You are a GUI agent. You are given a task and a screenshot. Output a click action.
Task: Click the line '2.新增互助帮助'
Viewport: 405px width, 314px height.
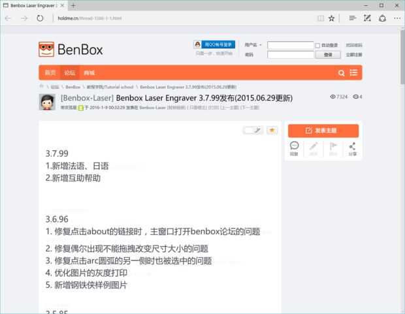click(x=73, y=178)
